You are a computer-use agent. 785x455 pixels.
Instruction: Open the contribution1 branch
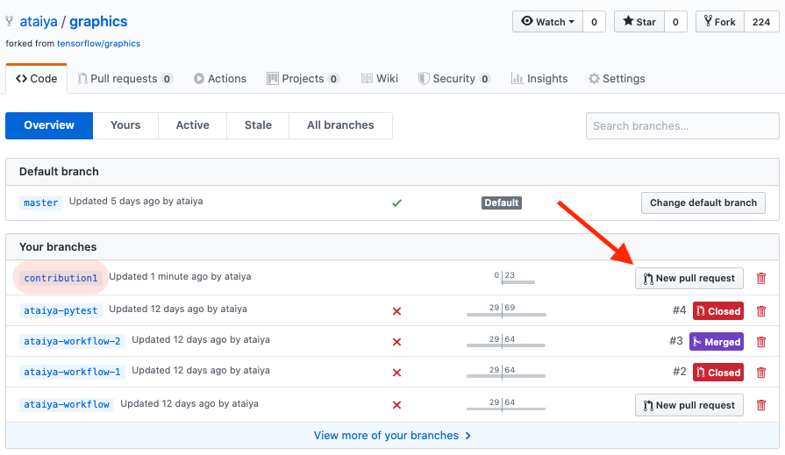tap(61, 278)
